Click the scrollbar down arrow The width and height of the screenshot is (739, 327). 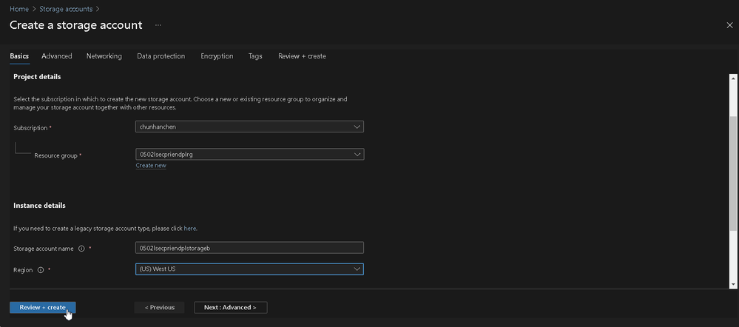pyautogui.click(x=733, y=285)
